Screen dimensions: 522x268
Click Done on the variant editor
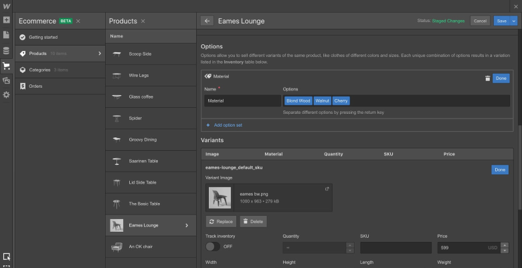click(500, 170)
